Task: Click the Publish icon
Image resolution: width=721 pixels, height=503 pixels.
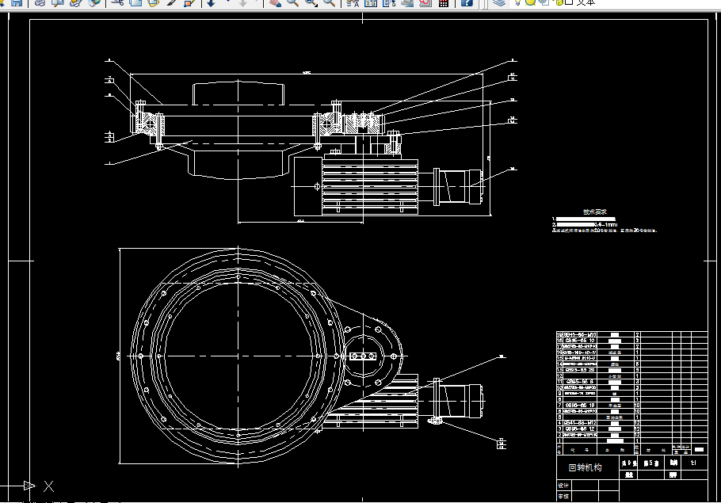Action: (x=75, y=2)
